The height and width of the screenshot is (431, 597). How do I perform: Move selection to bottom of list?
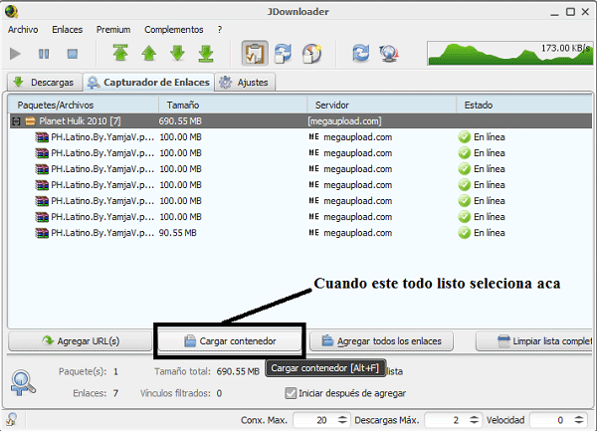tap(206, 53)
